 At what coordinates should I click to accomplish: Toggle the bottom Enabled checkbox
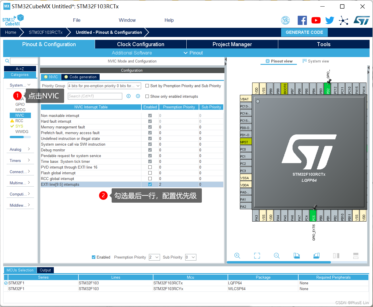94,257
